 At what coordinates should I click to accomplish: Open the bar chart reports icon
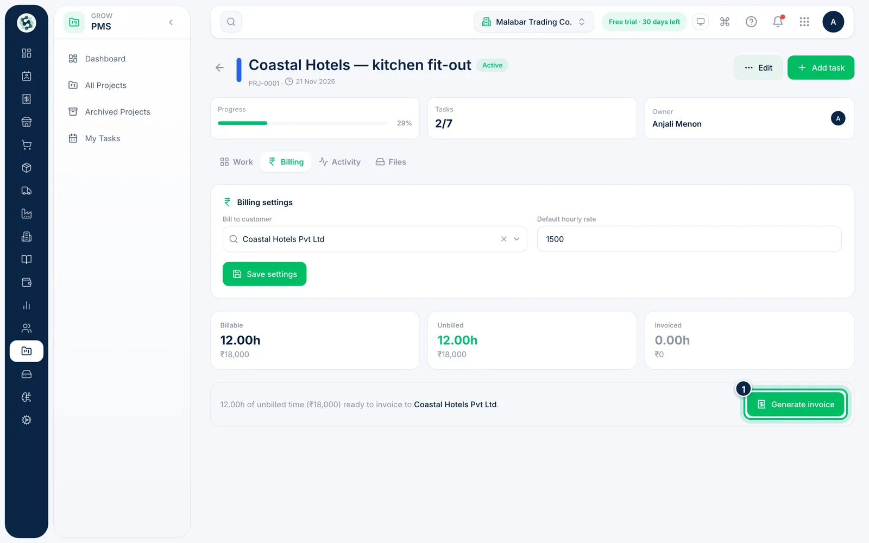click(26, 305)
